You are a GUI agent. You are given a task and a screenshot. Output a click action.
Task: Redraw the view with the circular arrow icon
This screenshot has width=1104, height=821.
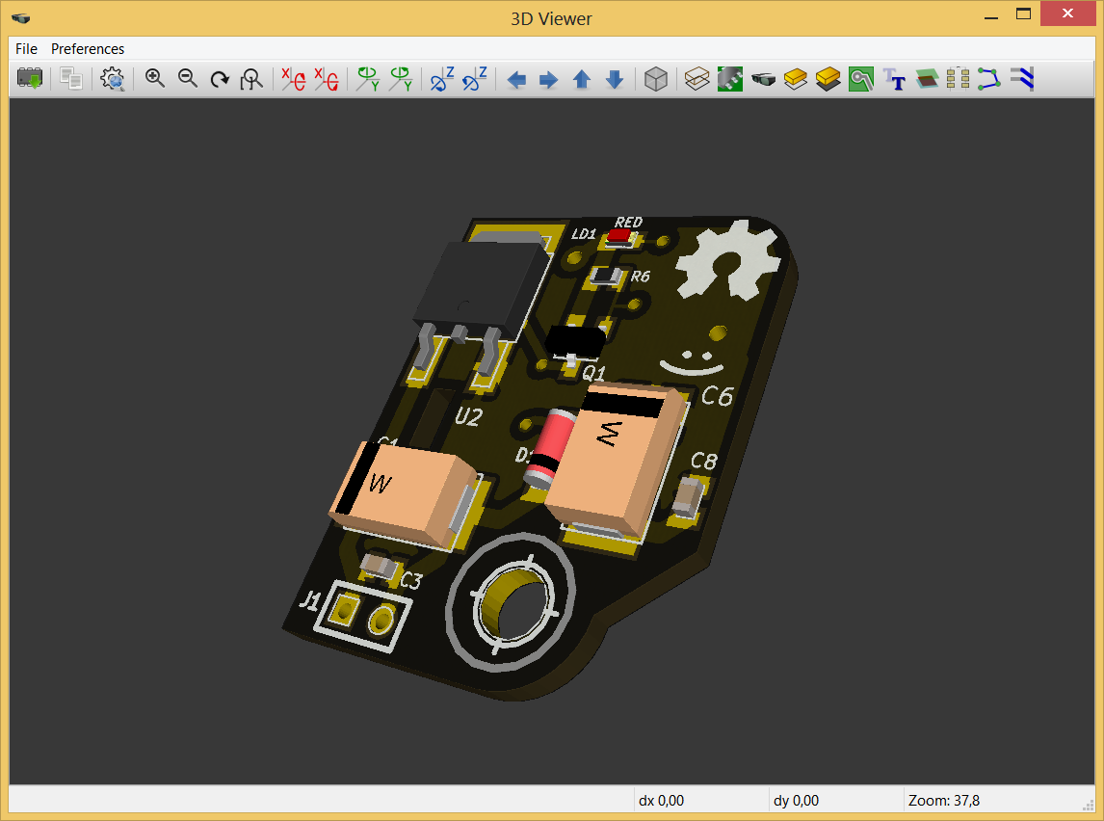coord(220,79)
